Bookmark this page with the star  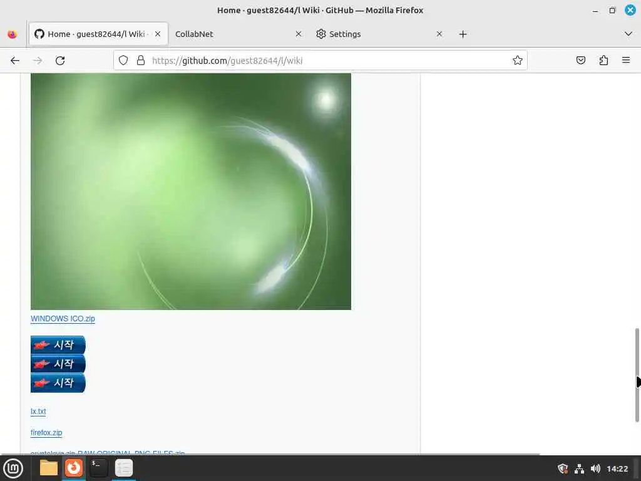click(x=518, y=61)
